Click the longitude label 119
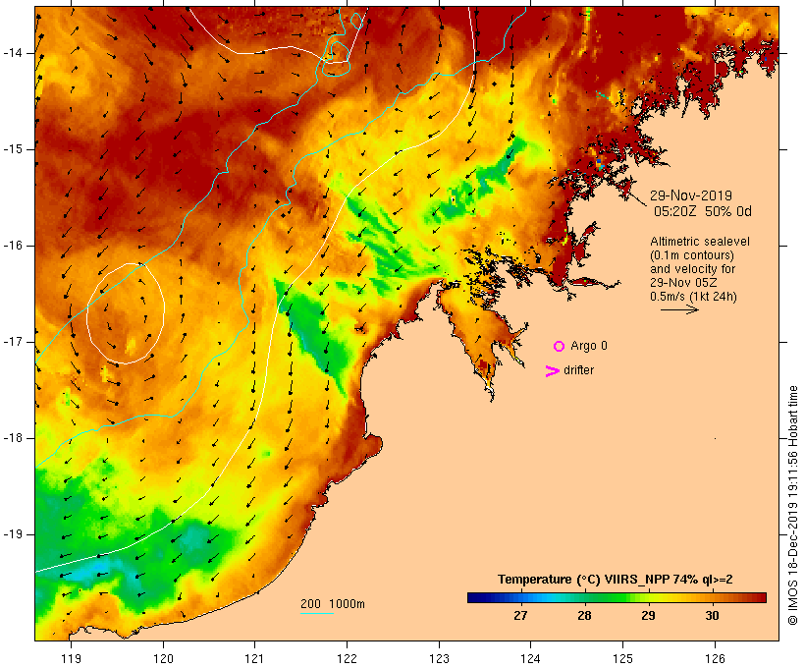Viewport: 805px width, 668px height. [x=71, y=658]
